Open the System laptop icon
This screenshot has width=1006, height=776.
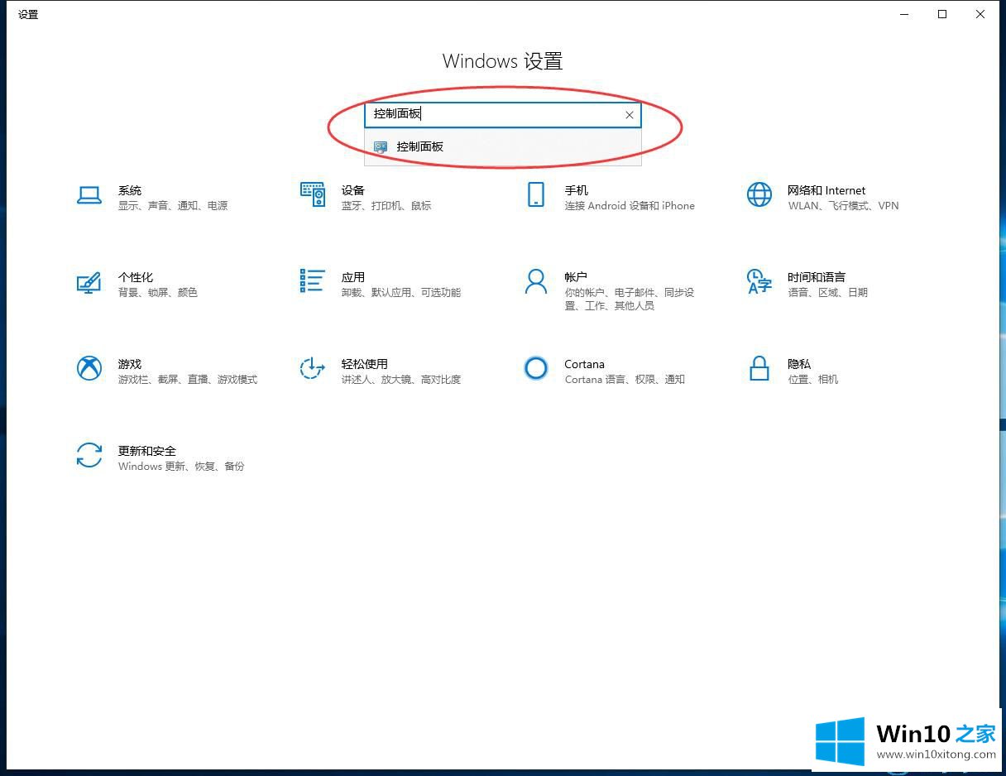pyautogui.click(x=89, y=195)
